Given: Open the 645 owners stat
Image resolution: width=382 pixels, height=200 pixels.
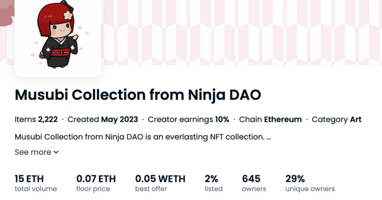Looking at the screenshot, I should click(254, 183).
